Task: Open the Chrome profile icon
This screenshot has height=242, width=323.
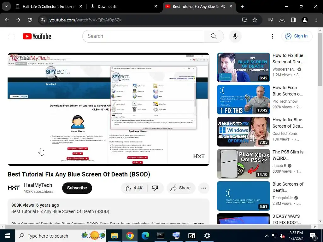Action: pos(305,20)
